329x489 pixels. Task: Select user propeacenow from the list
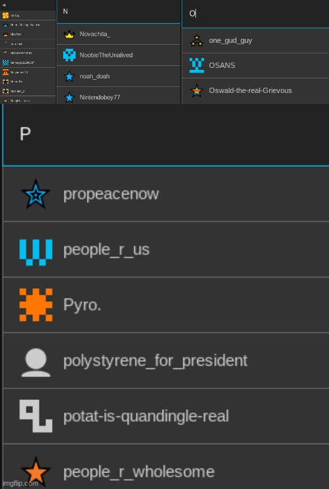166,194
